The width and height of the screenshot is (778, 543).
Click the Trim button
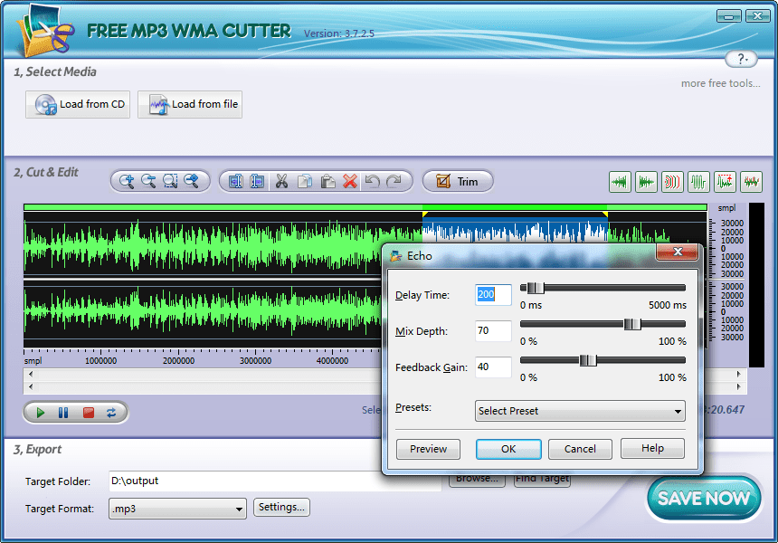[458, 181]
